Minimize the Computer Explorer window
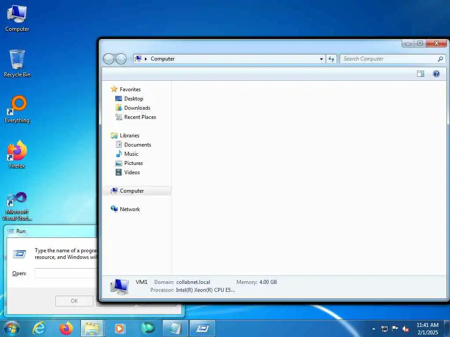Viewport: 450px width, 337px height. pos(408,43)
